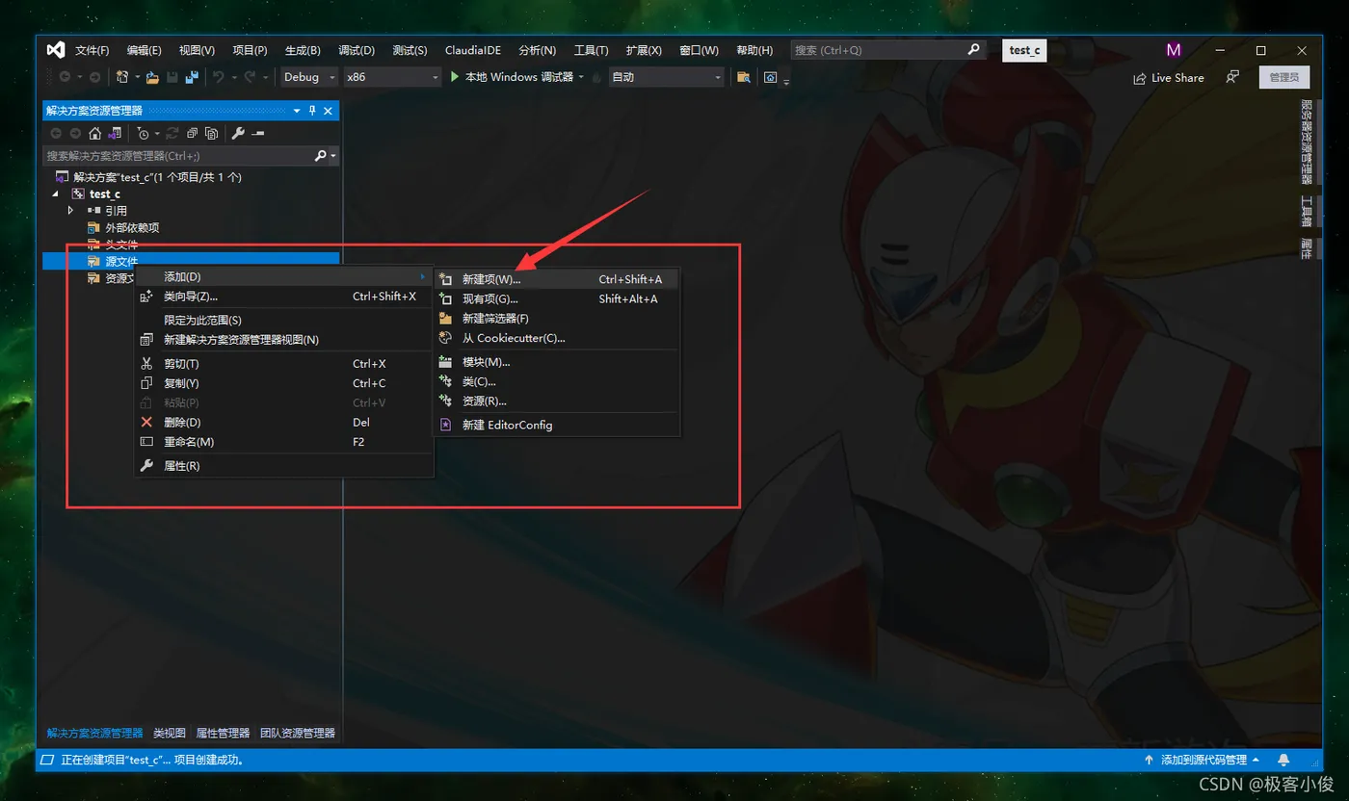Select the 外部依赖项 tree item
Image resolution: width=1349 pixels, height=801 pixels.
pos(132,228)
